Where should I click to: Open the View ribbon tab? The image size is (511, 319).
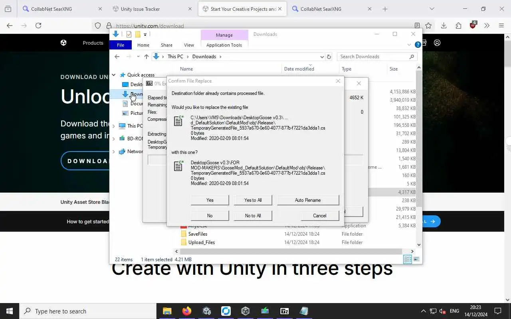pyautogui.click(x=189, y=45)
